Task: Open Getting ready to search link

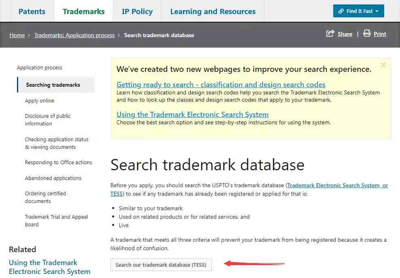Action: coord(221,84)
